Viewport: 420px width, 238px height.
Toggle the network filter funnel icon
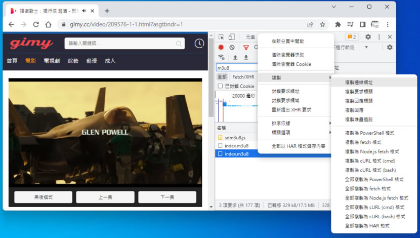(246, 48)
